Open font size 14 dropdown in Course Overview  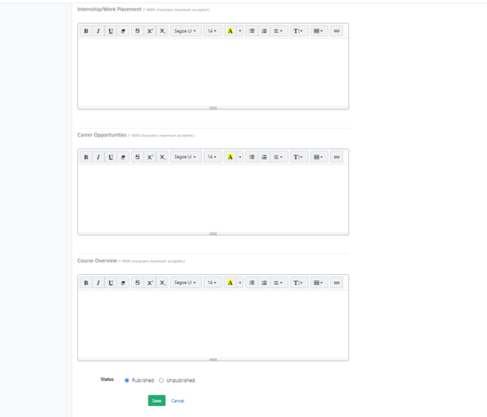click(212, 283)
